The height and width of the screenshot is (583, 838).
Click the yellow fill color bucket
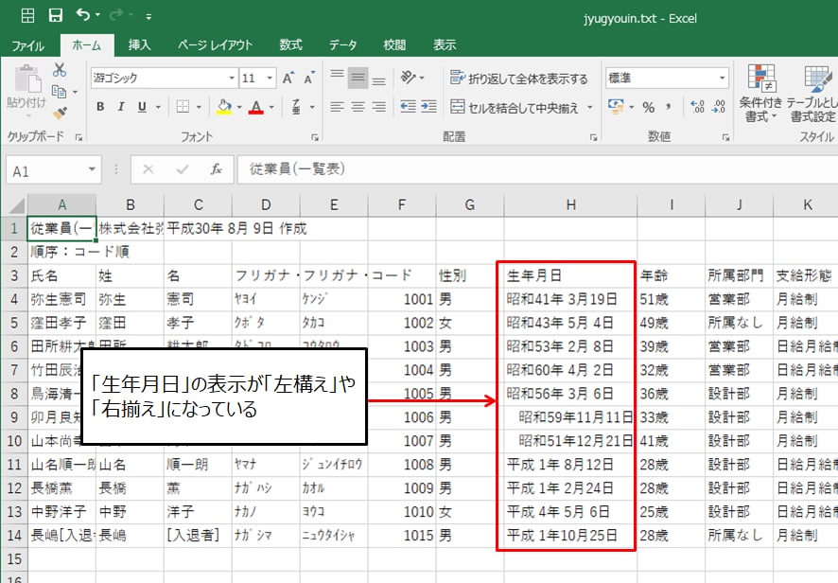point(224,107)
